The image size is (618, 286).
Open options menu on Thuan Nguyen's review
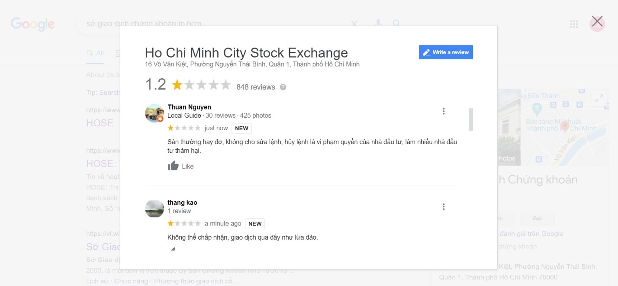pos(444,111)
